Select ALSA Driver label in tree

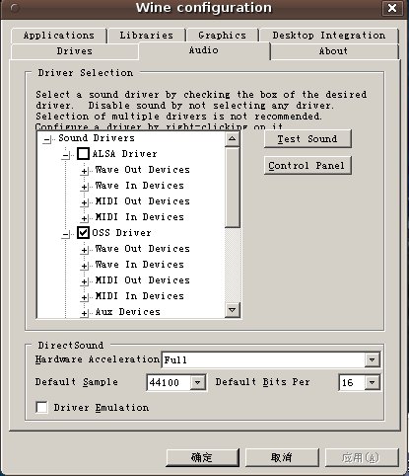[124, 154]
